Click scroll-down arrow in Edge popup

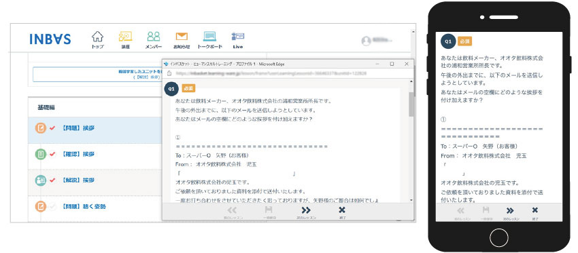tap(411, 199)
